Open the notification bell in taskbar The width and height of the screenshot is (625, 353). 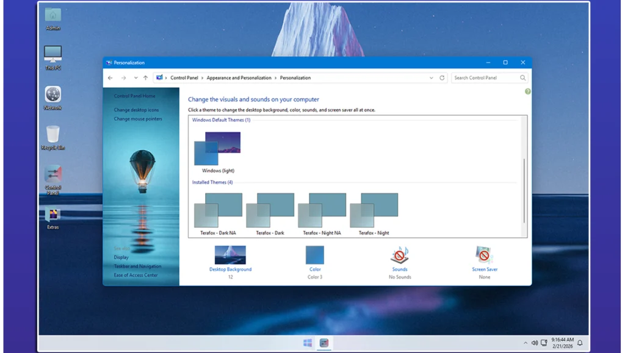point(580,343)
